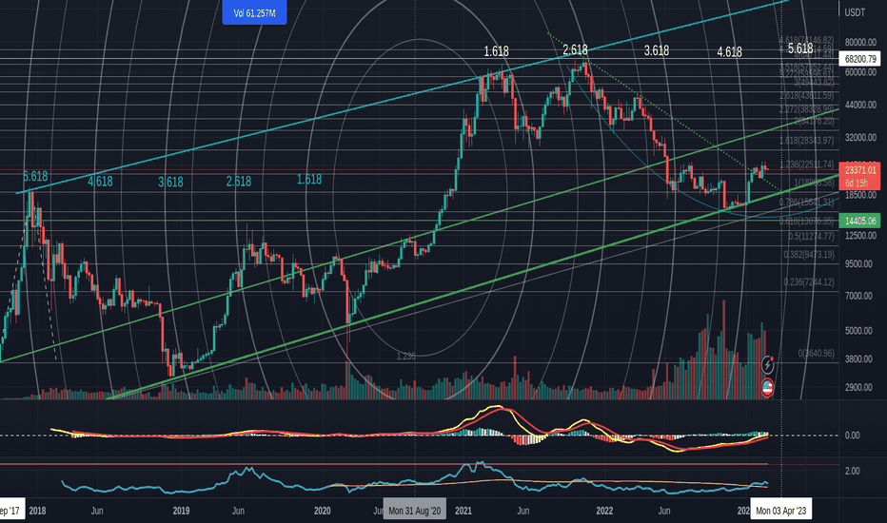This screenshot has width=887, height=523.
Task: Click the teal 1.618 Fib circle label
Action: [309, 179]
